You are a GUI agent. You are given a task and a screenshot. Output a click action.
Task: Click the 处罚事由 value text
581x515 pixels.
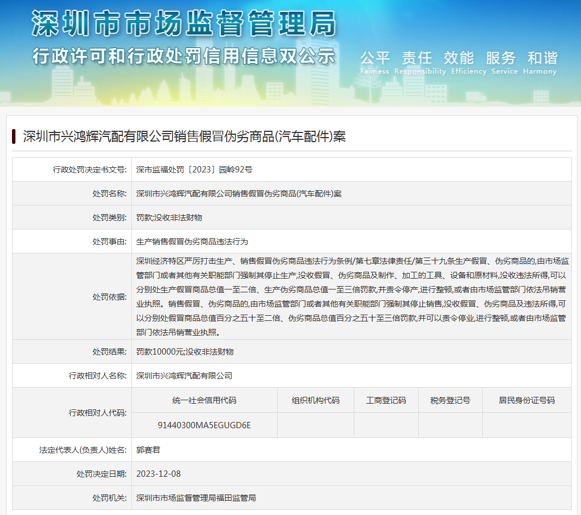(x=192, y=242)
